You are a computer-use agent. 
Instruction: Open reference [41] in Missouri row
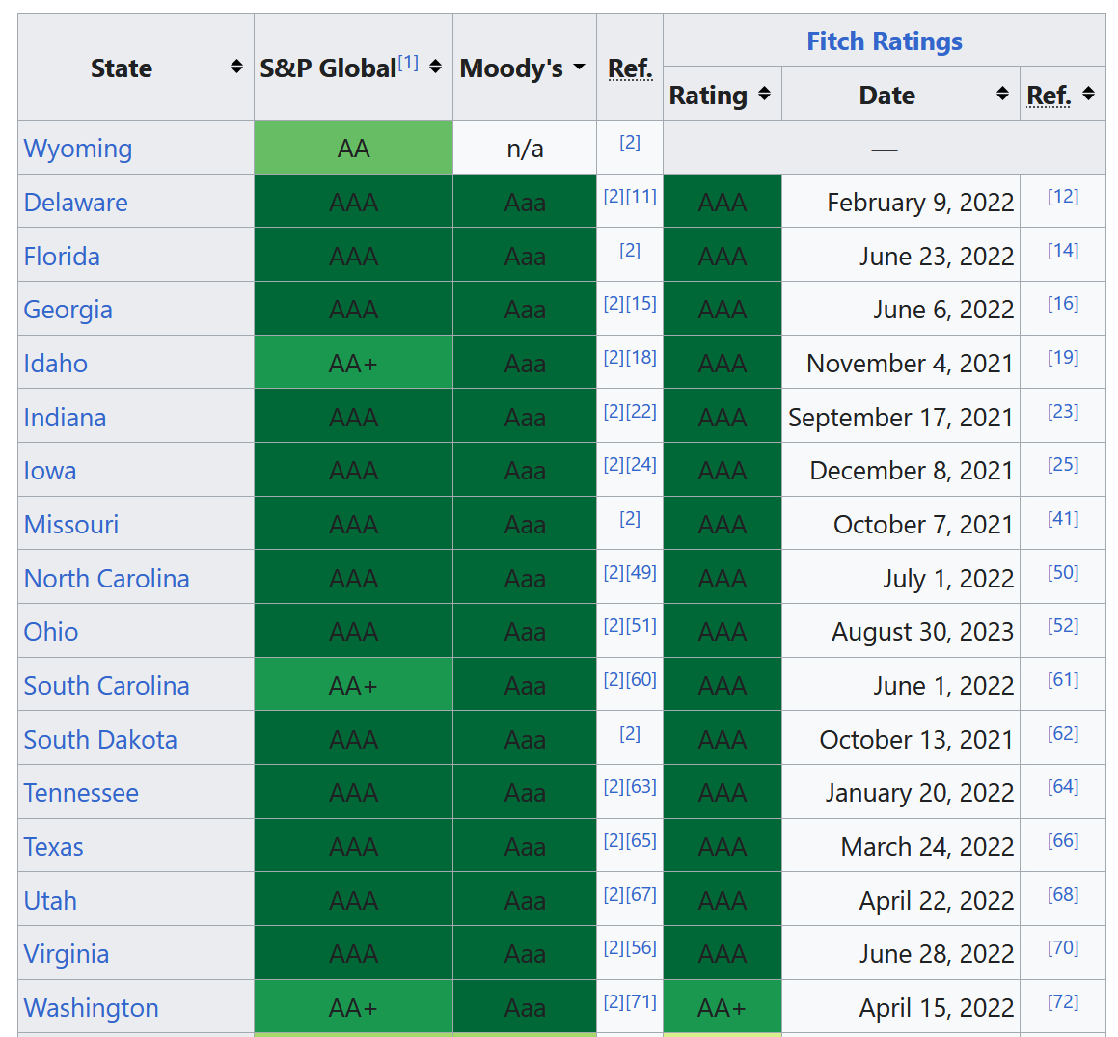tap(1063, 519)
